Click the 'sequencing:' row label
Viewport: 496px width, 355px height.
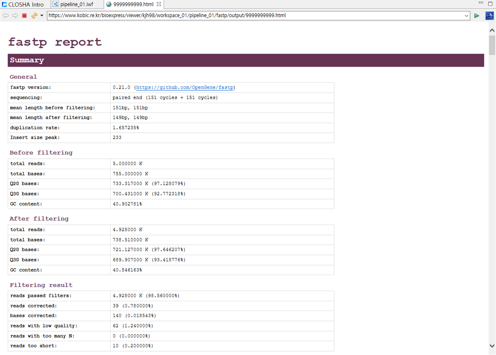pyautogui.click(x=26, y=98)
